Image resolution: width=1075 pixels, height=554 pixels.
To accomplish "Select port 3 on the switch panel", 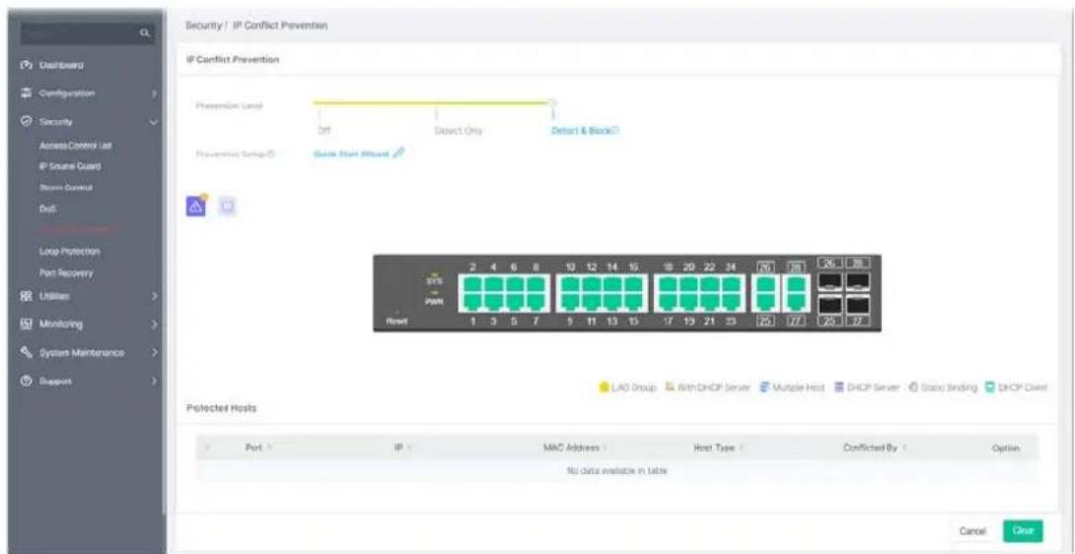I will pos(494,301).
